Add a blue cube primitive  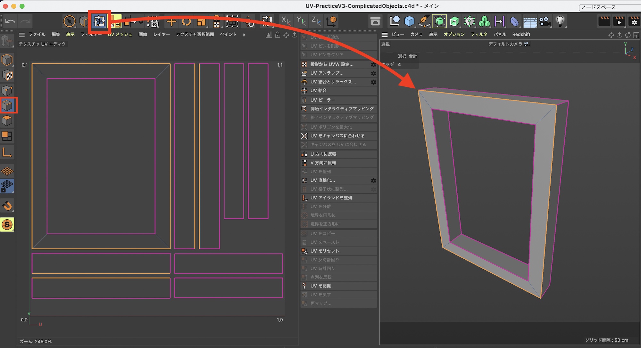(409, 21)
